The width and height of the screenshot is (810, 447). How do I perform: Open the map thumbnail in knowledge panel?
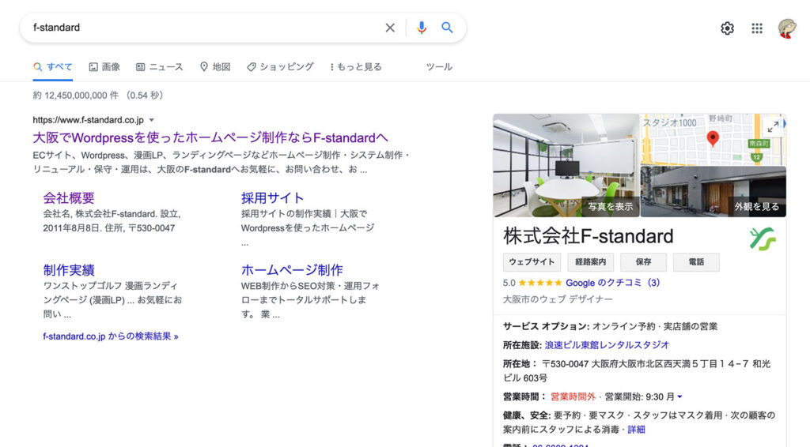click(x=713, y=139)
